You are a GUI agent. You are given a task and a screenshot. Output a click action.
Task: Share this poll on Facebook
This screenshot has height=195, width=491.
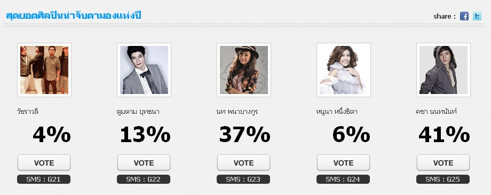[x=464, y=16]
